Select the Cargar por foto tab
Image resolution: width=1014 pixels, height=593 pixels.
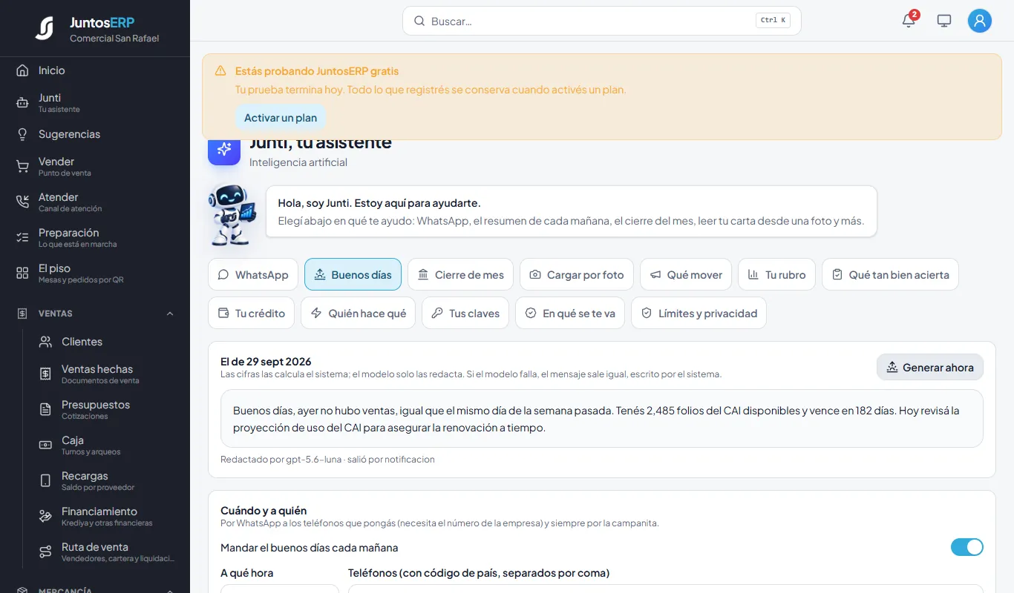577,274
